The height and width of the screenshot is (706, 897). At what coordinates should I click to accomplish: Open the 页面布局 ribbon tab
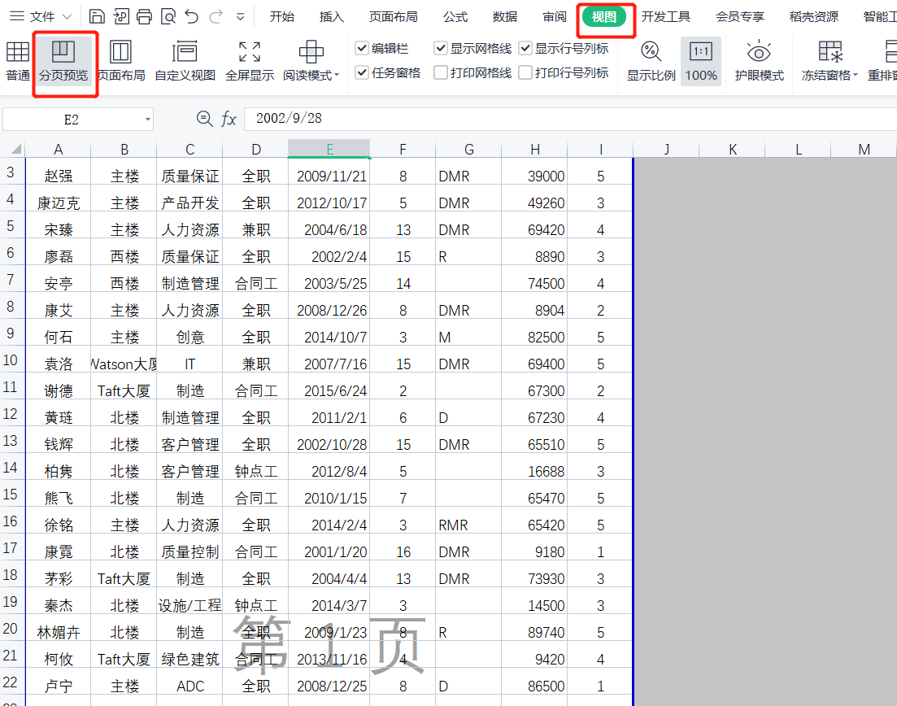[394, 17]
